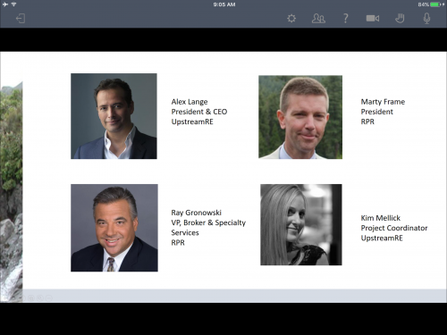Mute or unmute the microphone

tap(426, 19)
